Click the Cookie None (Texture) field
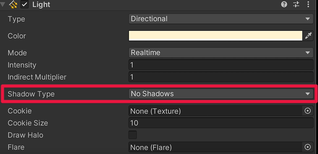 coord(216,111)
